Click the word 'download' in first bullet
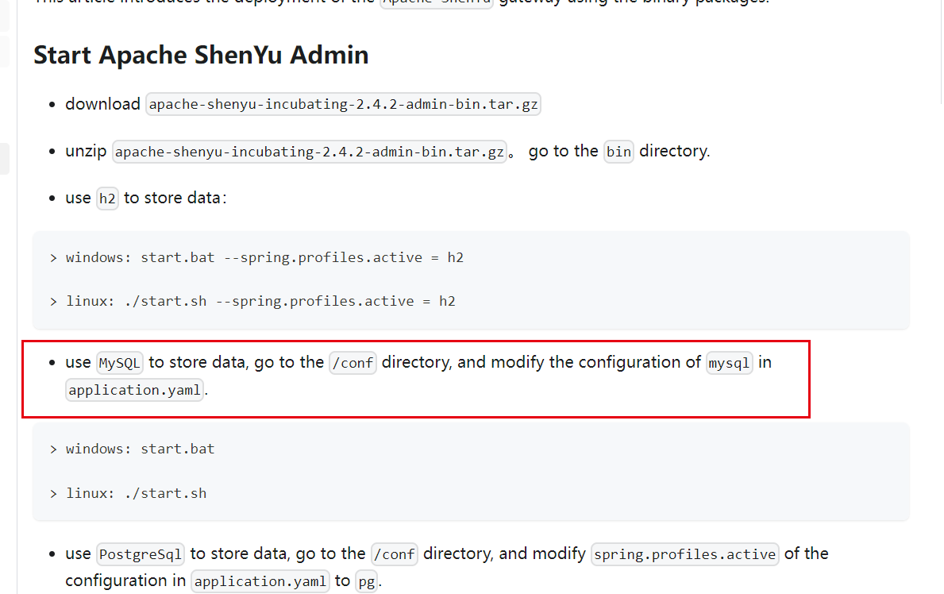Screen dimensions: 944x594 pos(103,103)
